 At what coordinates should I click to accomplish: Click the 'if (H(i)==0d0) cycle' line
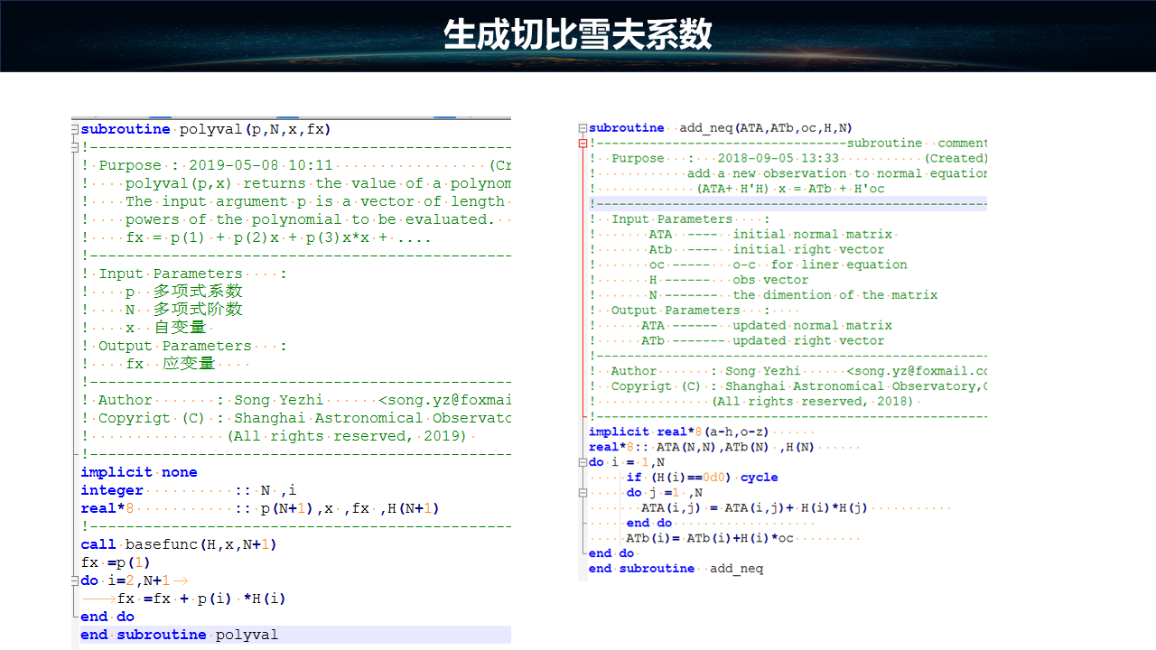[702, 478]
